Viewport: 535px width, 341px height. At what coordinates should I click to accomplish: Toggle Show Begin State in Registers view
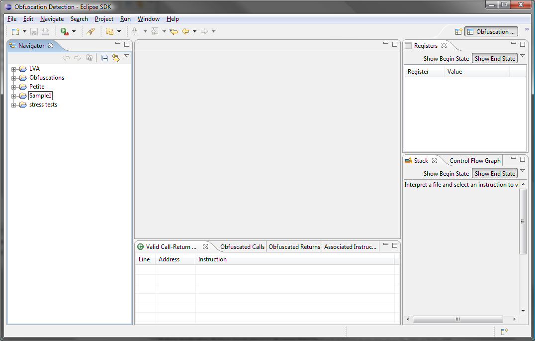click(446, 59)
